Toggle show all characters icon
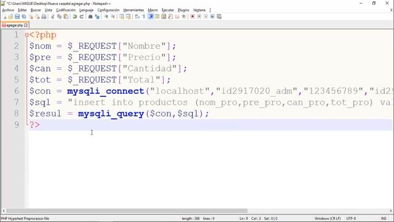 (x=143, y=17)
